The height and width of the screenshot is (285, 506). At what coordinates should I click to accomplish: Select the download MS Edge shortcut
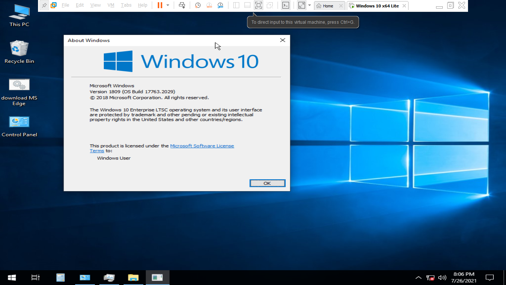pos(19,92)
